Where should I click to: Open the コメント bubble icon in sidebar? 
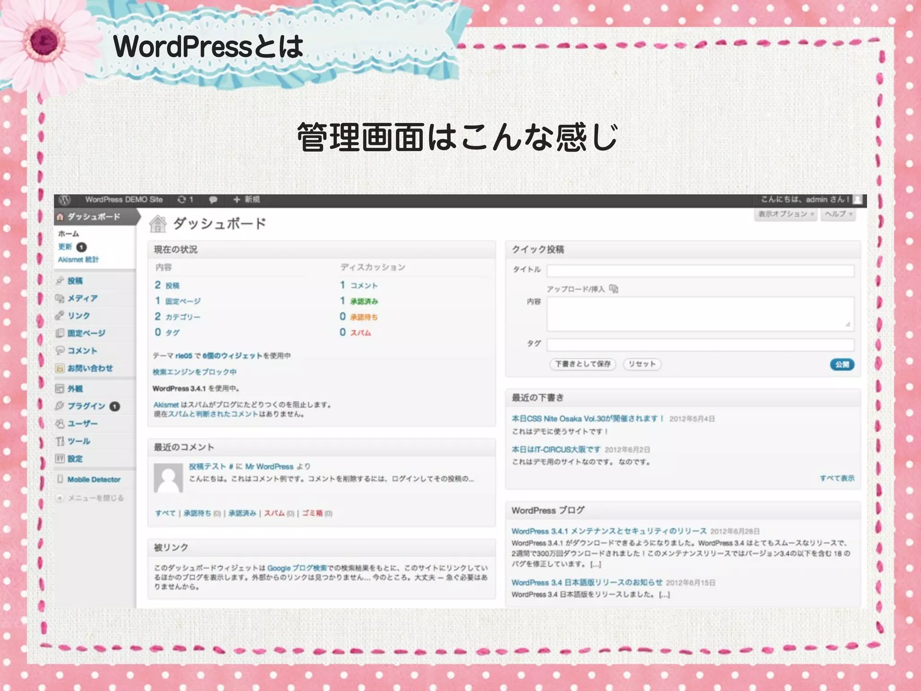click(60, 350)
